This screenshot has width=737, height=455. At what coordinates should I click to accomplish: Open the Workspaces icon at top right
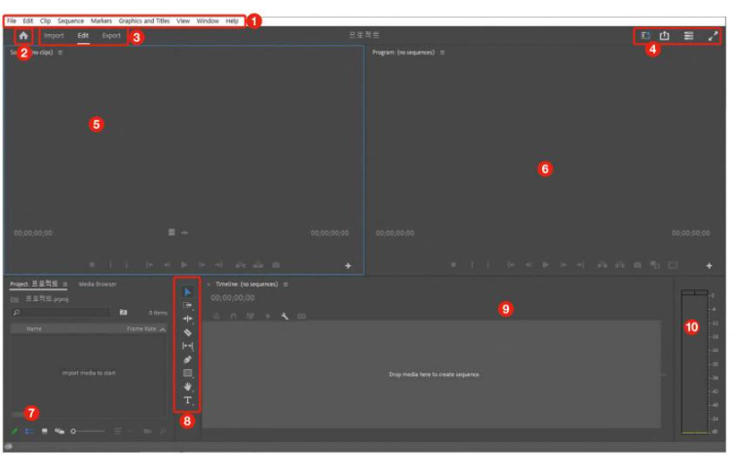[645, 36]
